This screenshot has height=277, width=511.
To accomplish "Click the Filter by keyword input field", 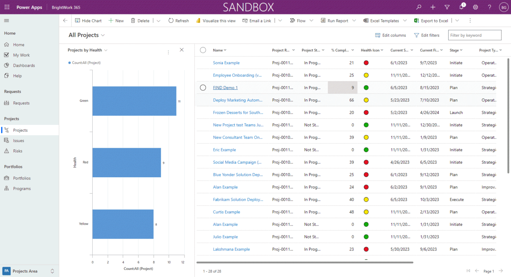I will point(474,35).
